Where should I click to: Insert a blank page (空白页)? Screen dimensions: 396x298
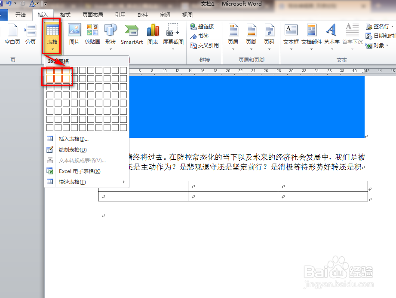click(12, 34)
